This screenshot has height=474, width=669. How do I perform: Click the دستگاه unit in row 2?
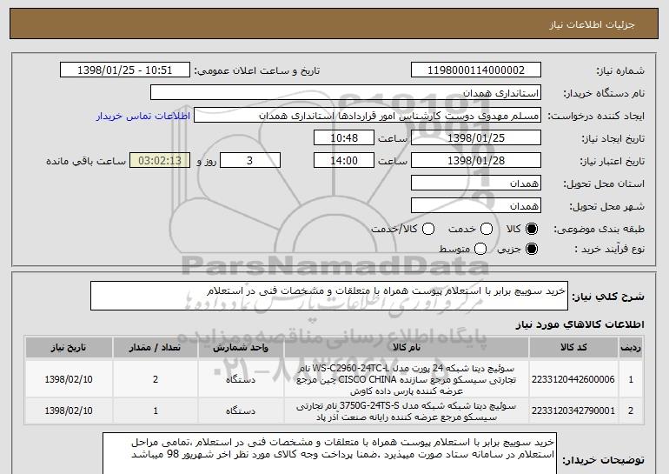pyautogui.click(x=241, y=411)
